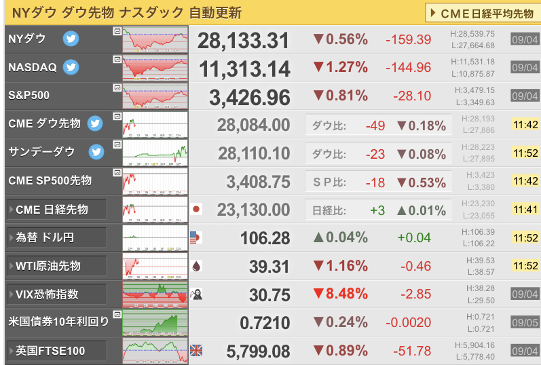Open the Twitter icon for CME ダウ先物
The height and width of the screenshot is (365, 541).
coord(95,123)
